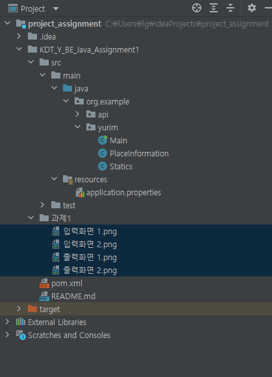Select application.properties file name
Image resolution: width=272 pixels, height=377 pixels.
coord(123,193)
